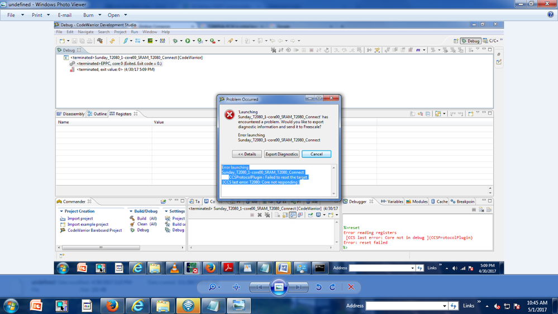Image resolution: width=558 pixels, height=314 pixels.
Task: Open the Photo Viewer File menu
Action: pos(15,15)
